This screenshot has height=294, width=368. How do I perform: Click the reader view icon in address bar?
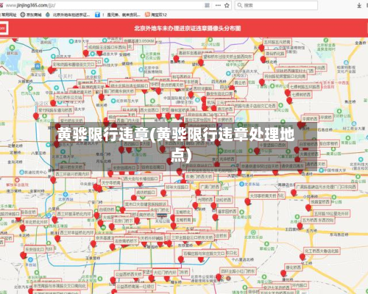207,5
